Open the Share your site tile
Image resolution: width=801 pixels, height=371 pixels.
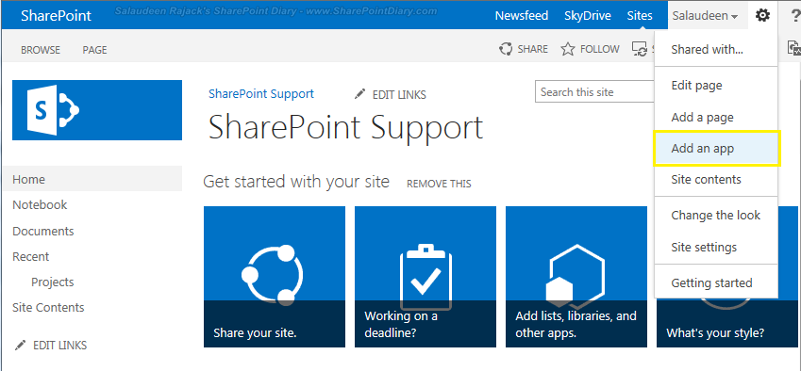(275, 277)
